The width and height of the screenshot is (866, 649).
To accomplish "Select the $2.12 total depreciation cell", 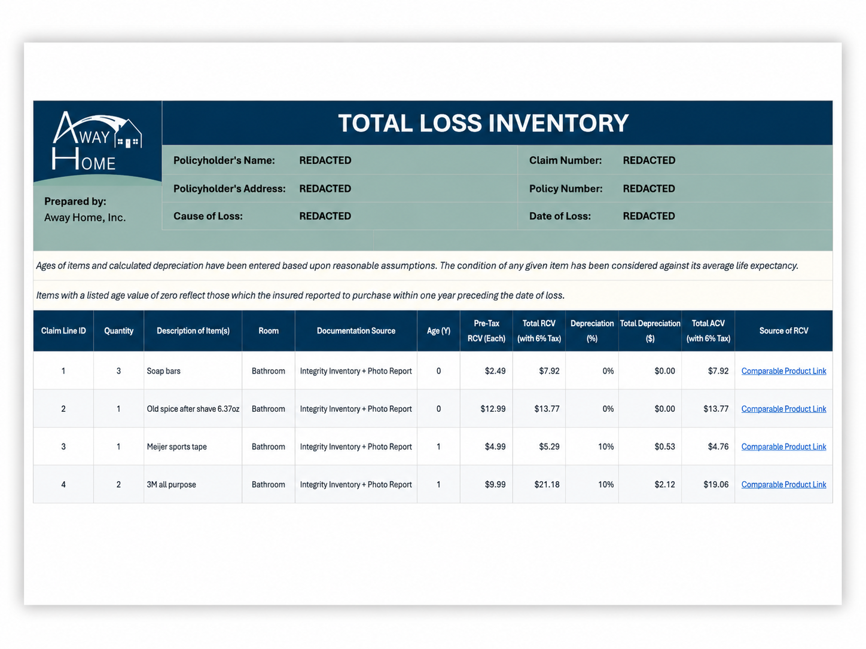I will [x=650, y=485].
